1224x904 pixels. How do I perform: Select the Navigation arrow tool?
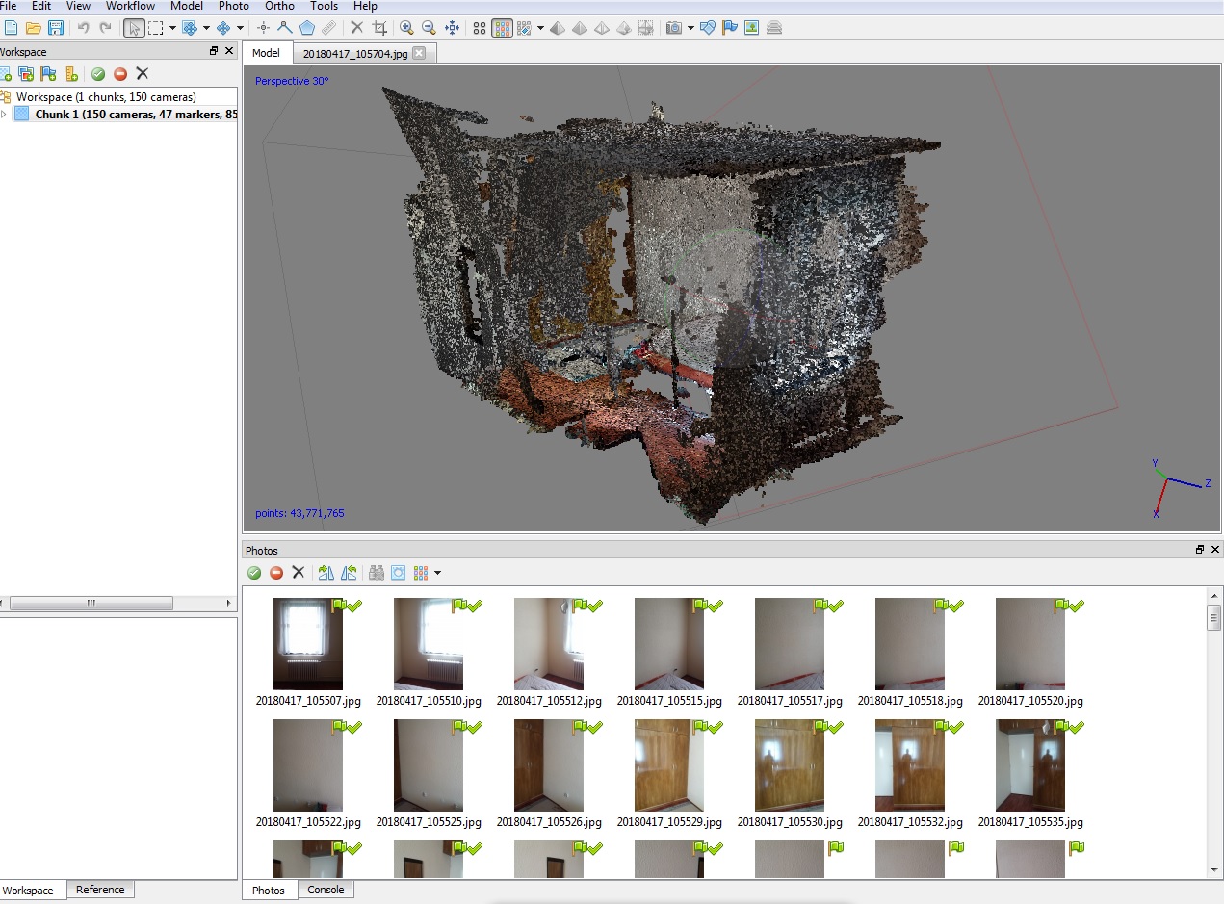[x=134, y=28]
